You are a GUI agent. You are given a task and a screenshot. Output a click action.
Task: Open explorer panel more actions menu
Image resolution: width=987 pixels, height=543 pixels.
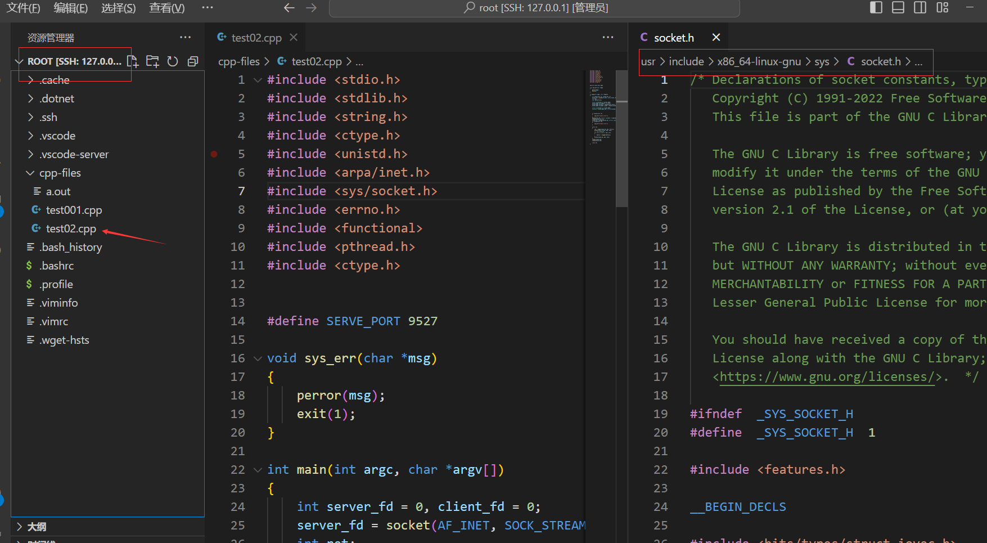pos(185,37)
